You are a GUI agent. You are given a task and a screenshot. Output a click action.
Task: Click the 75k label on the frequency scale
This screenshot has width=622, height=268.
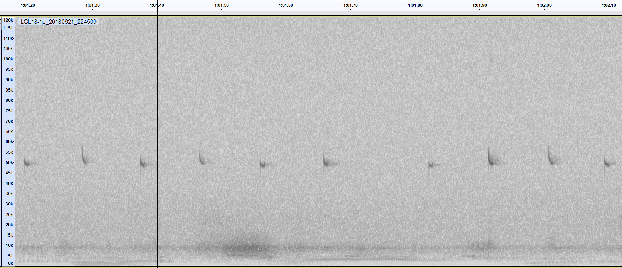click(x=9, y=111)
